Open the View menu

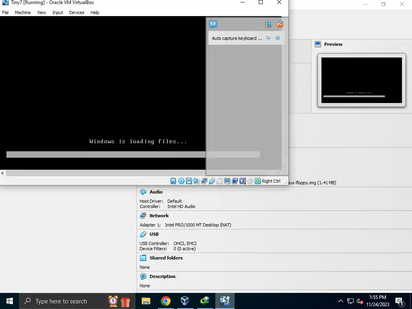tap(41, 12)
